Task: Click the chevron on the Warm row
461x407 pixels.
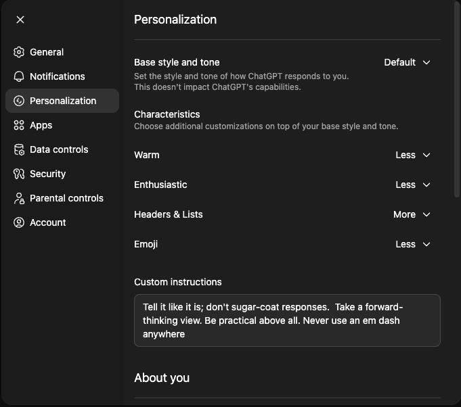Action: pos(426,155)
